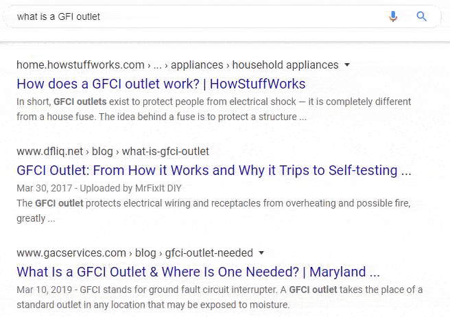Click the snippet 'GFCI stands for ground fault circuit interrupter'

click(220, 297)
